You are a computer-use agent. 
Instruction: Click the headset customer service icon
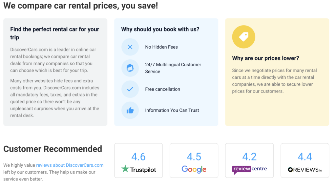tap(130, 68)
